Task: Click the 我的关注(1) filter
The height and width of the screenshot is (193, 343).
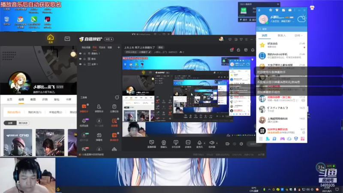Action: click(35, 112)
